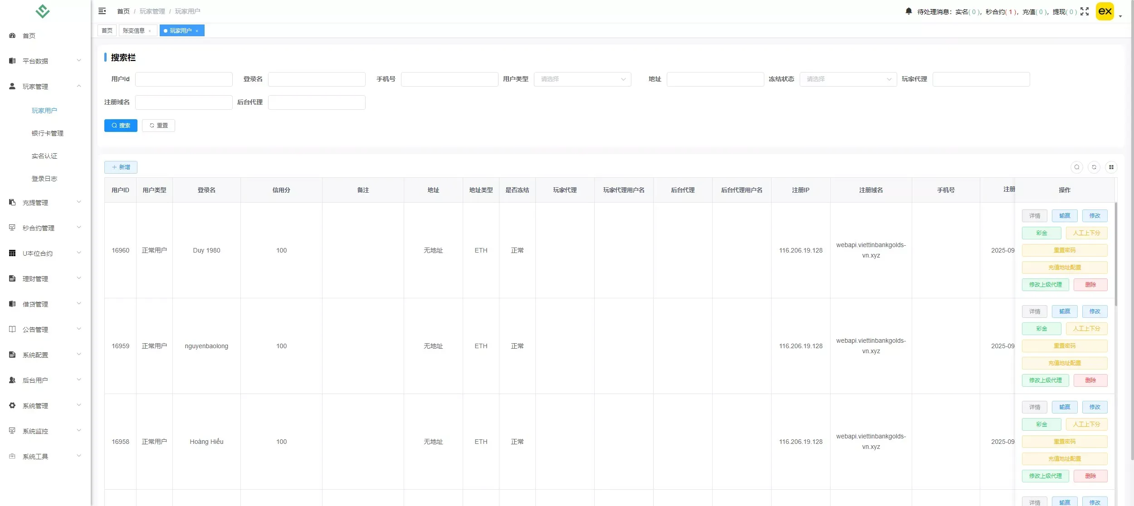Open 实名认证 submenu item
1134x506 pixels.
[44, 156]
